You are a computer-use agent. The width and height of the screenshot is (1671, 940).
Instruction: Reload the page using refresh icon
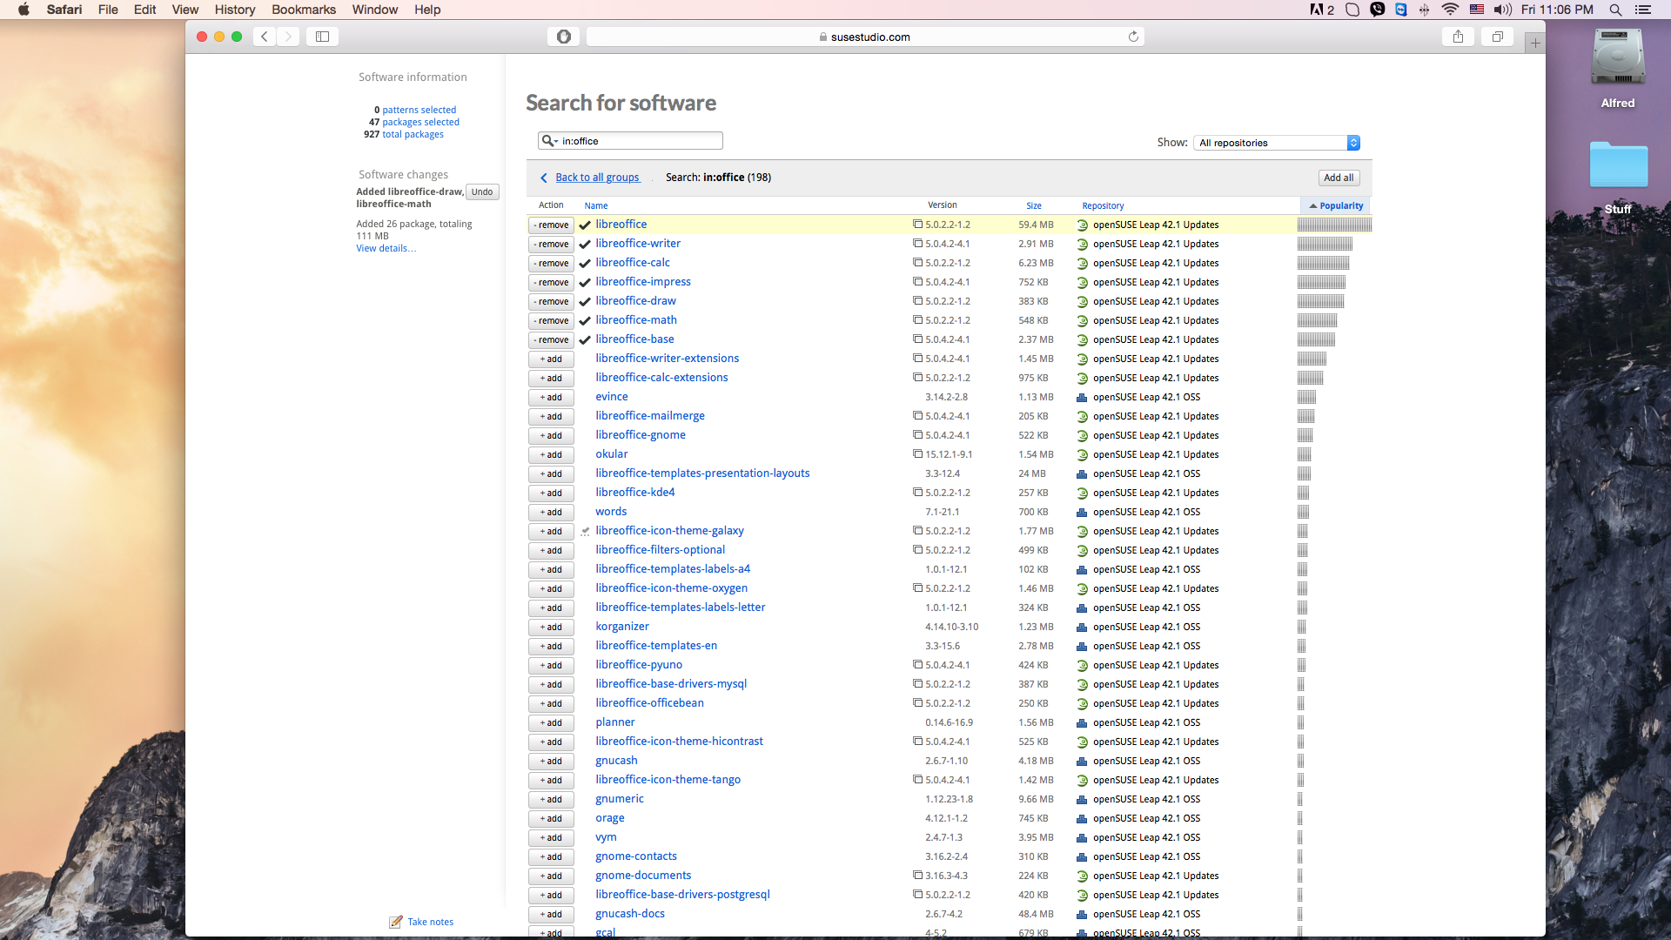click(x=1133, y=37)
